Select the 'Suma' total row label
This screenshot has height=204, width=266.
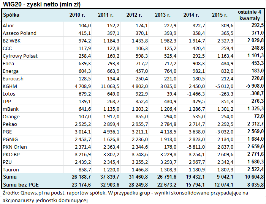(10, 177)
